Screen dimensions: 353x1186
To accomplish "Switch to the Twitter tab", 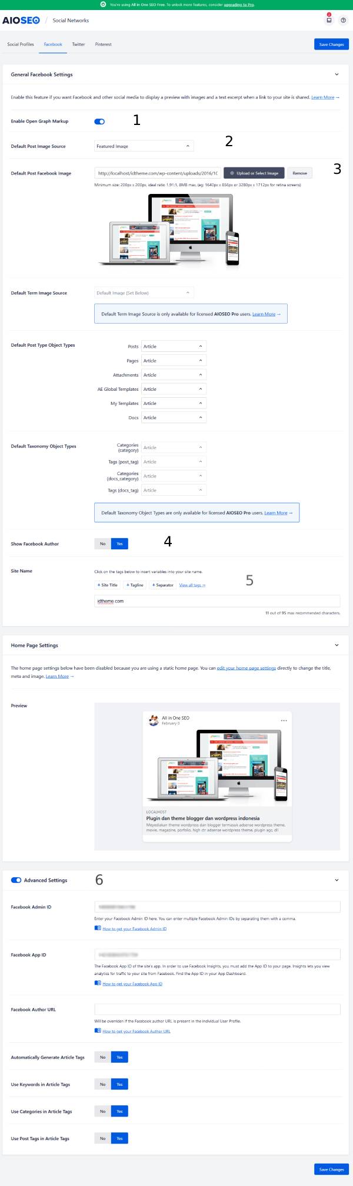I will (78, 44).
